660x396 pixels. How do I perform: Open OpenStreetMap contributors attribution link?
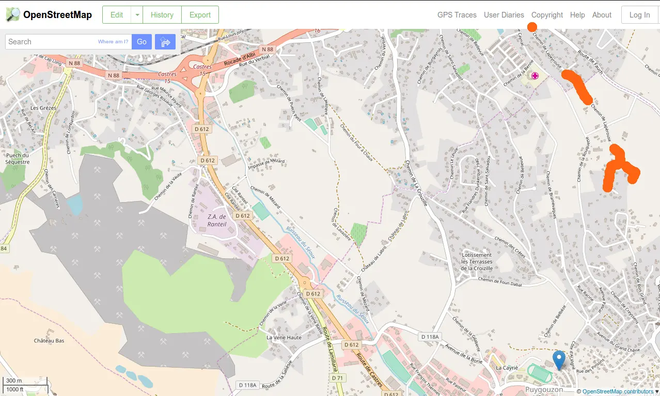618,391
